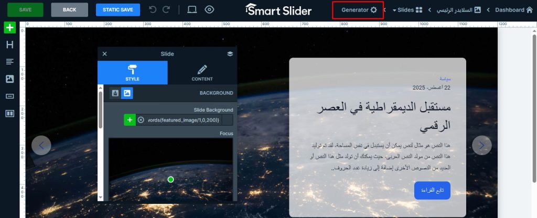Click the Redo arrow icon
Image resolution: width=537 pixels, height=218 pixels.
(166, 9)
